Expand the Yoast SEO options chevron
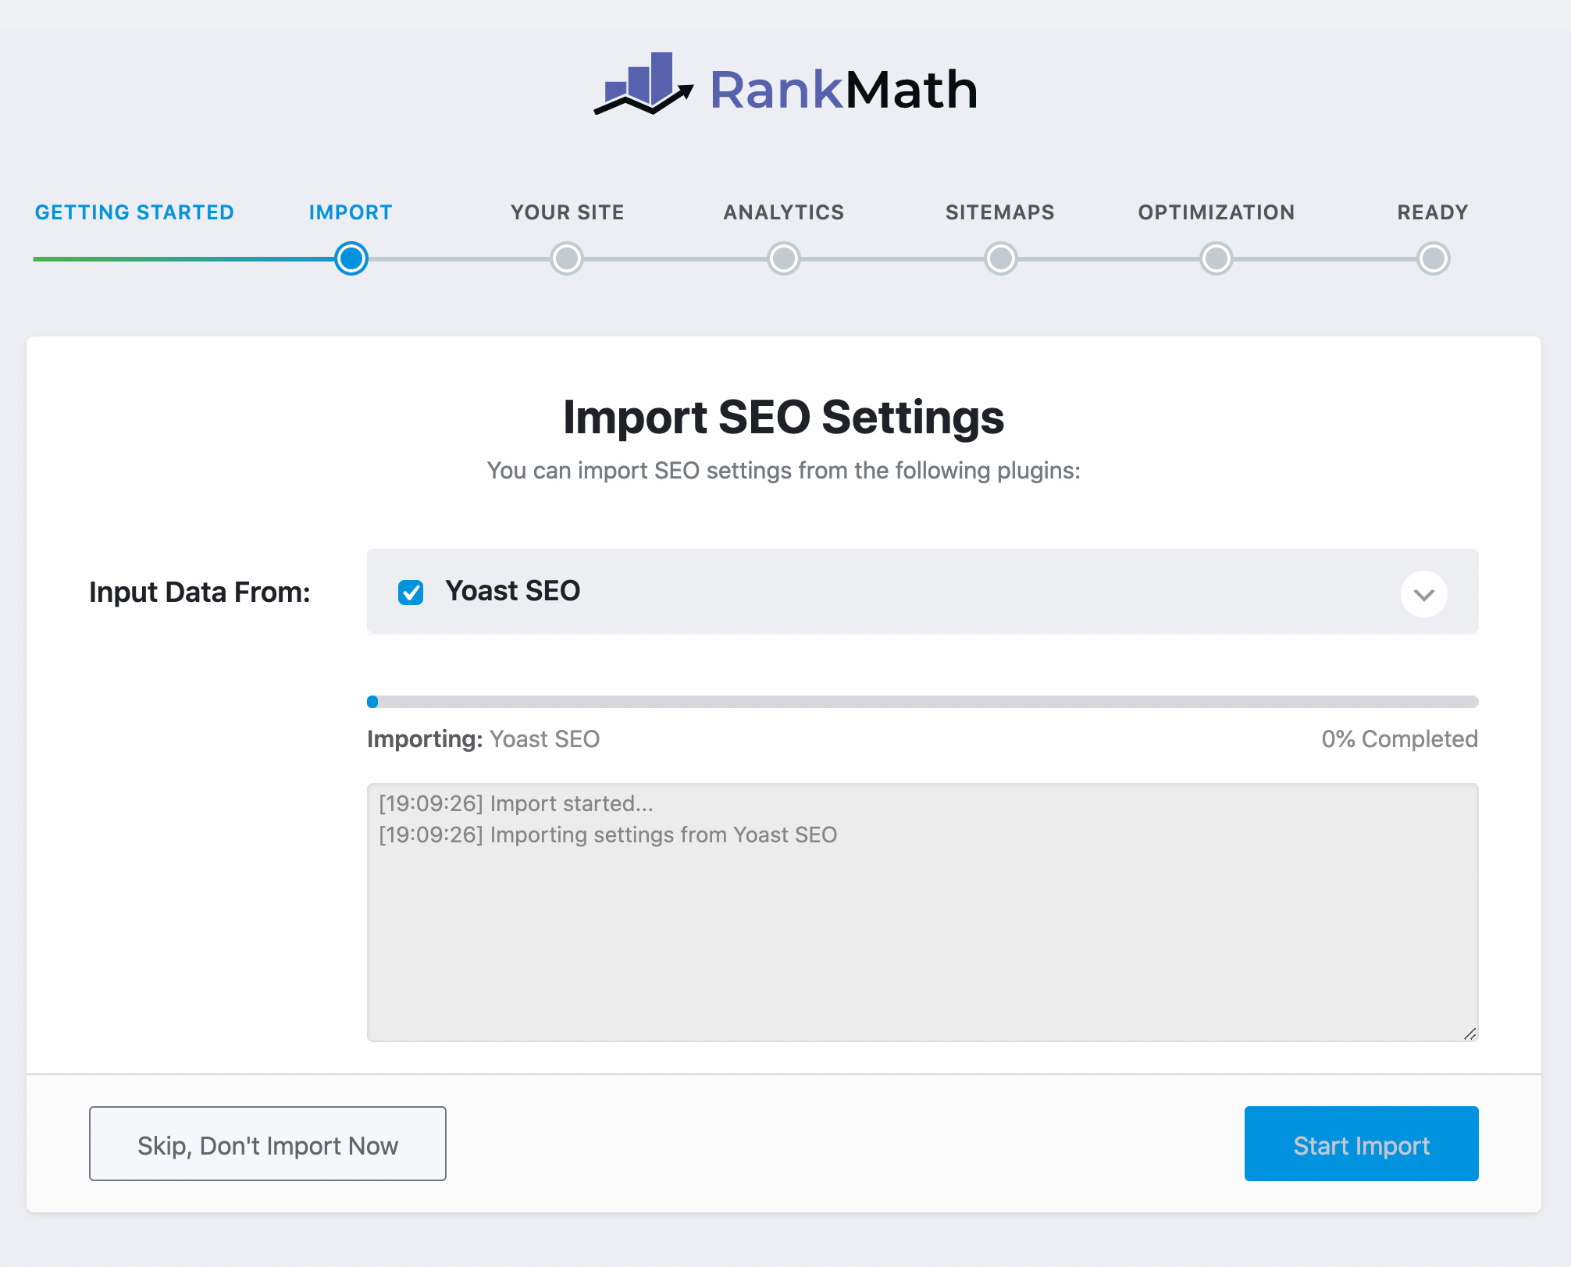 pyautogui.click(x=1424, y=594)
